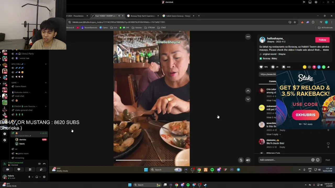The height and width of the screenshot is (188, 335).
Task: Toggle Discord camera on or off
Action: [x=8, y=169]
